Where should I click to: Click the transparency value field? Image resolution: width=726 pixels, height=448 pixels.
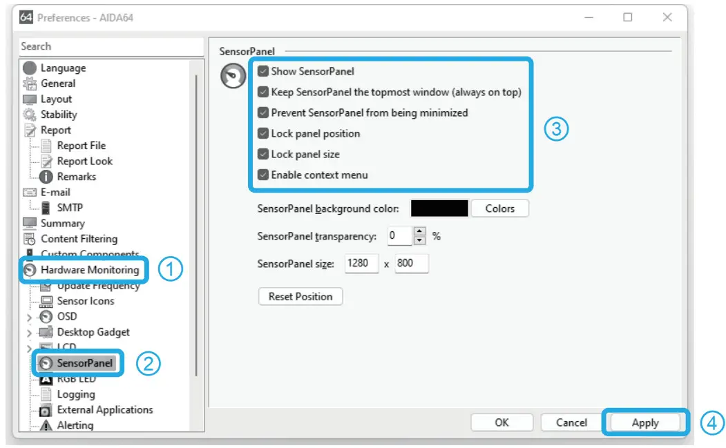(x=399, y=236)
